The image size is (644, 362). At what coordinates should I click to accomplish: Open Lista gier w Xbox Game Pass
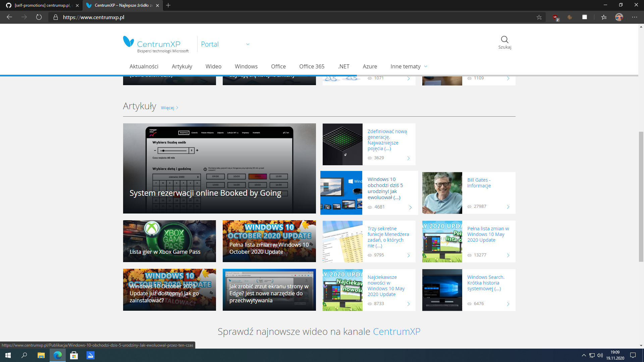click(x=169, y=241)
